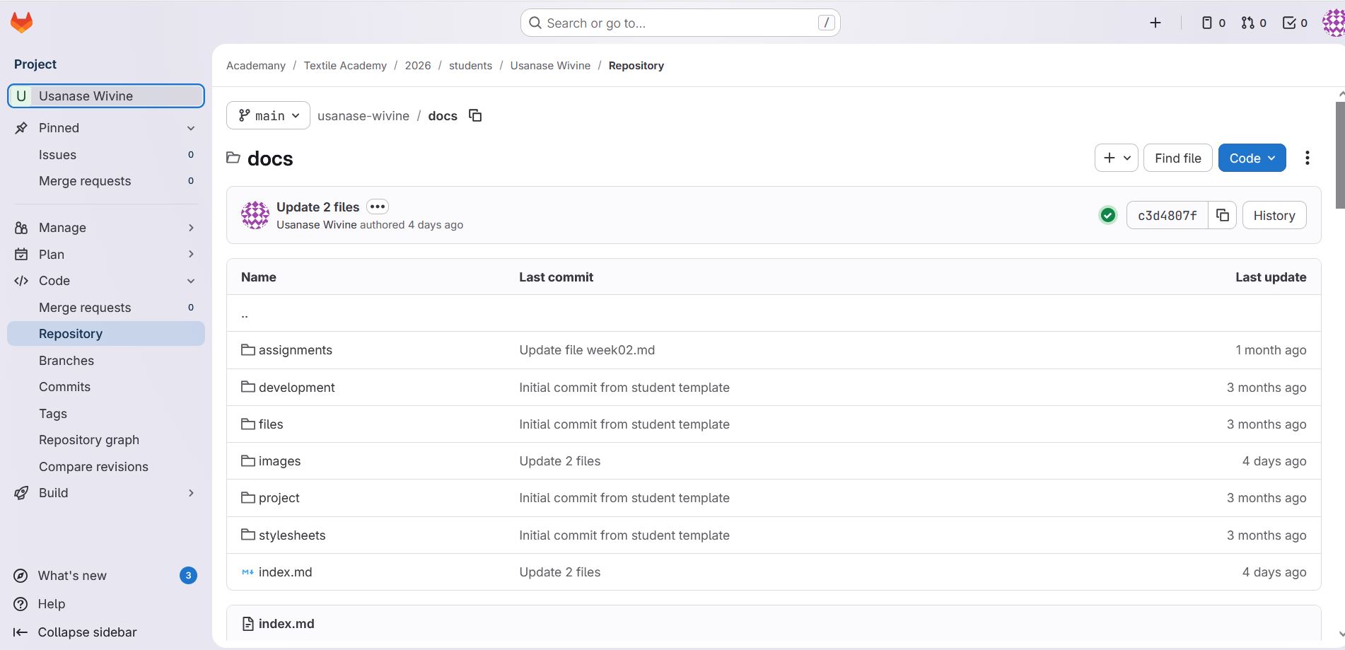Open merge requests counter in top bar
This screenshot has width=1345, height=650.
point(1254,23)
